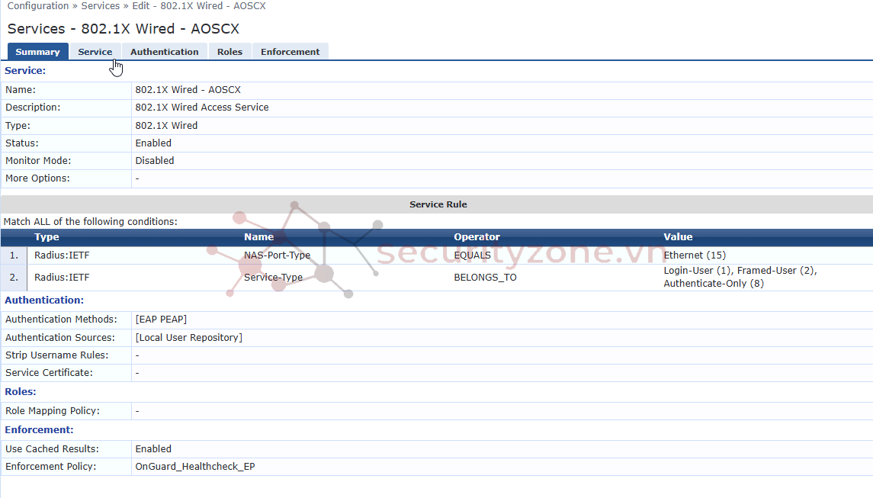Go to the Authentication tab
The width and height of the screenshot is (873, 498).
click(164, 52)
